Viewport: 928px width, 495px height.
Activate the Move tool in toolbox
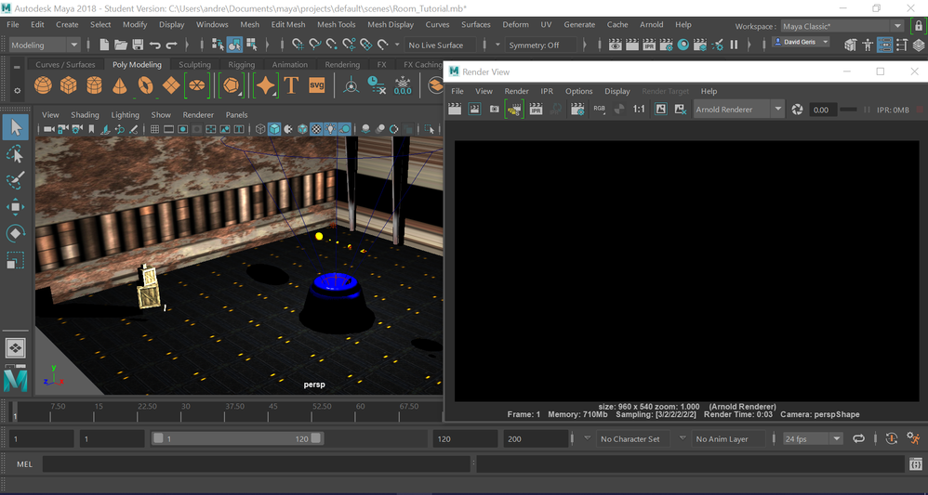[16, 207]
